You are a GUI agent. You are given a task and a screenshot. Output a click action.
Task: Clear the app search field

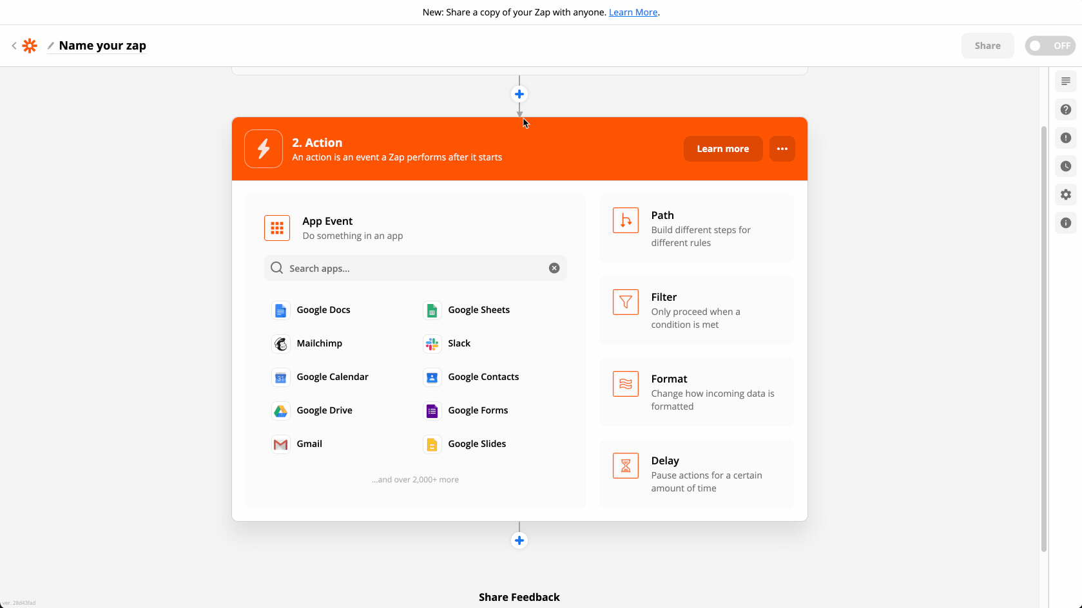tap(554, 268)
